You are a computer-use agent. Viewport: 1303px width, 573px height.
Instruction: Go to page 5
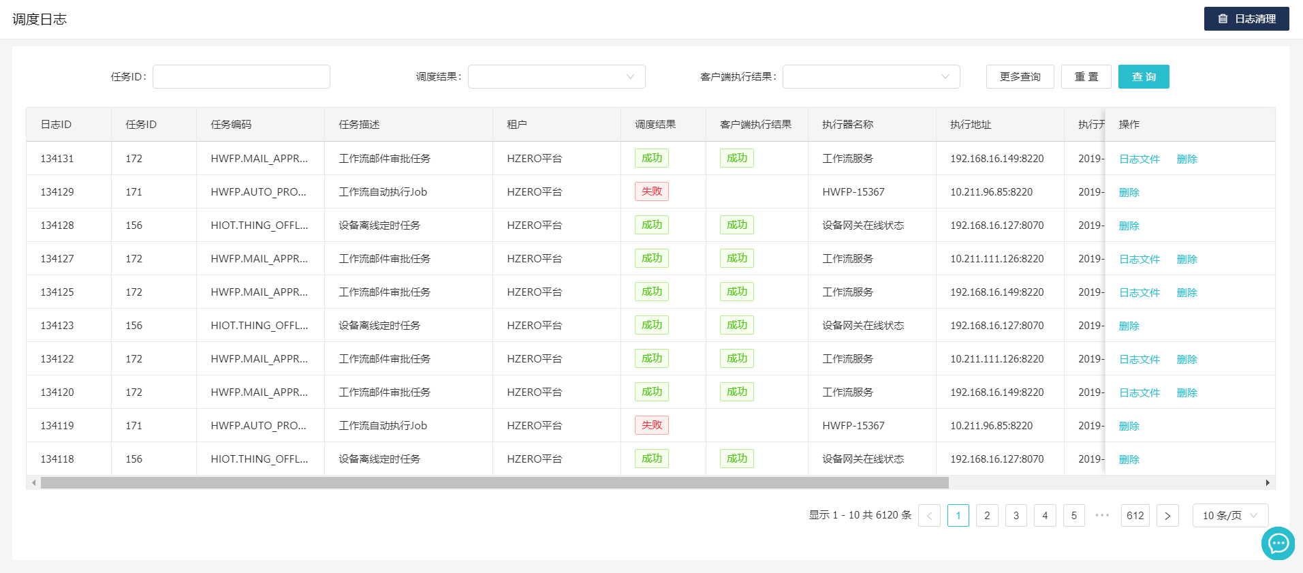1074,516
